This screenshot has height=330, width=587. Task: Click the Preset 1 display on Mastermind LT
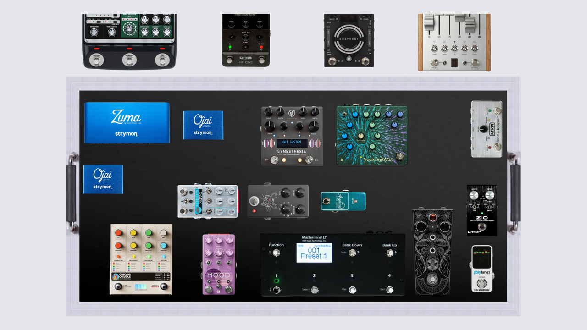[x=314, y=253]
